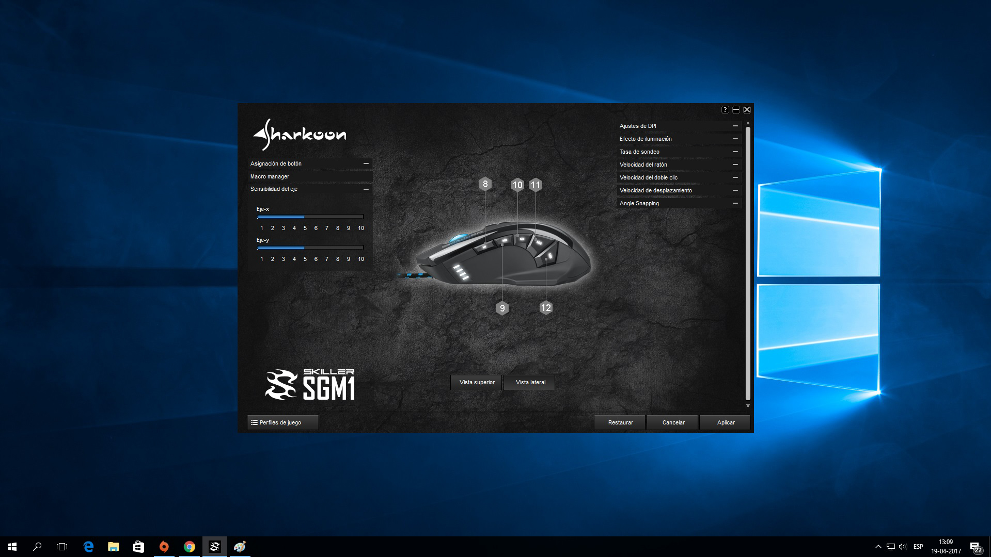Click right panel scrollbar up arrow
This screenshot has height=557, width=991.
748,124
